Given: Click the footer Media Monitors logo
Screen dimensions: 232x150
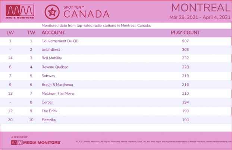Looking at the screenshot, I should point(36,143).
